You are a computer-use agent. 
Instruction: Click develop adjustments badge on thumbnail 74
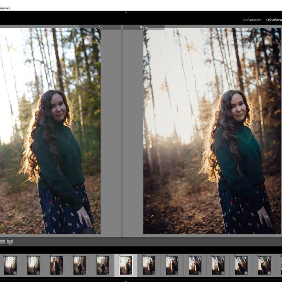61,273
